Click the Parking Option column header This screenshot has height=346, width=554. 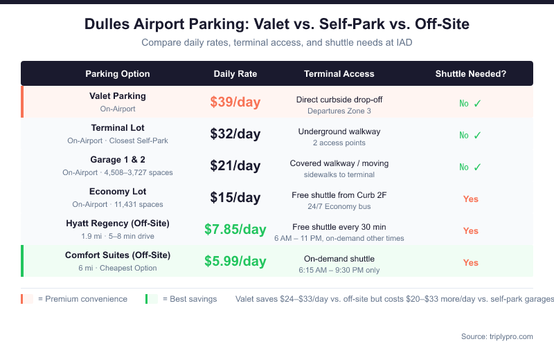tap(118, 74)
